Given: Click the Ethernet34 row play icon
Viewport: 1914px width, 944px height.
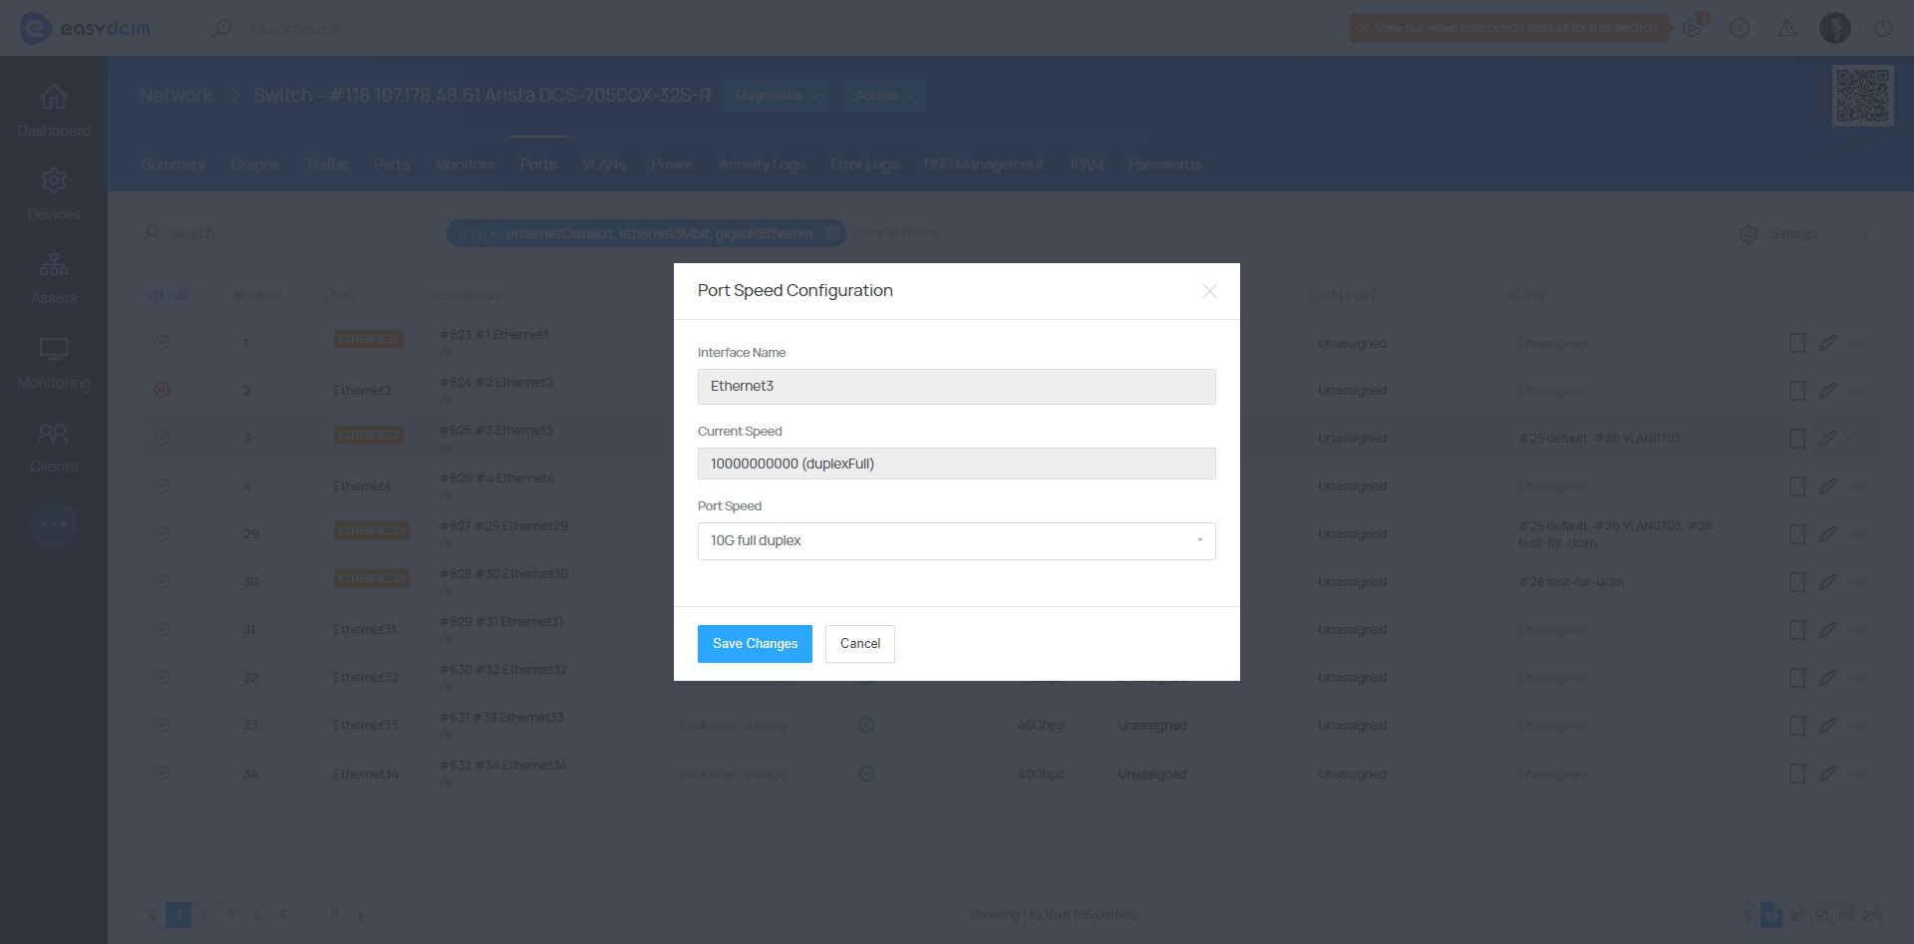Looking at the screenshot, I should [x=866, y=773].
